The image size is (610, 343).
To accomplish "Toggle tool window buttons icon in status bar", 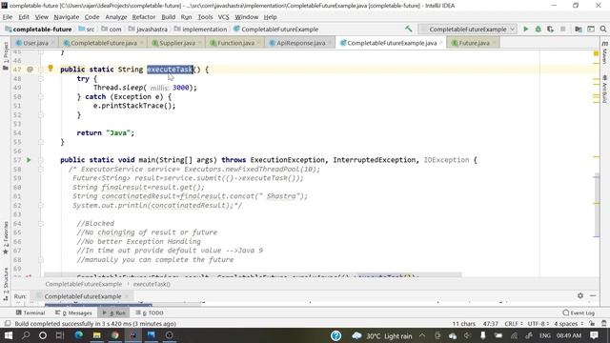I will pos(7,324).
